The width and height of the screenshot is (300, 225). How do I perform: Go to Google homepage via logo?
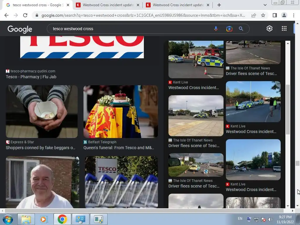coord(20,29)
